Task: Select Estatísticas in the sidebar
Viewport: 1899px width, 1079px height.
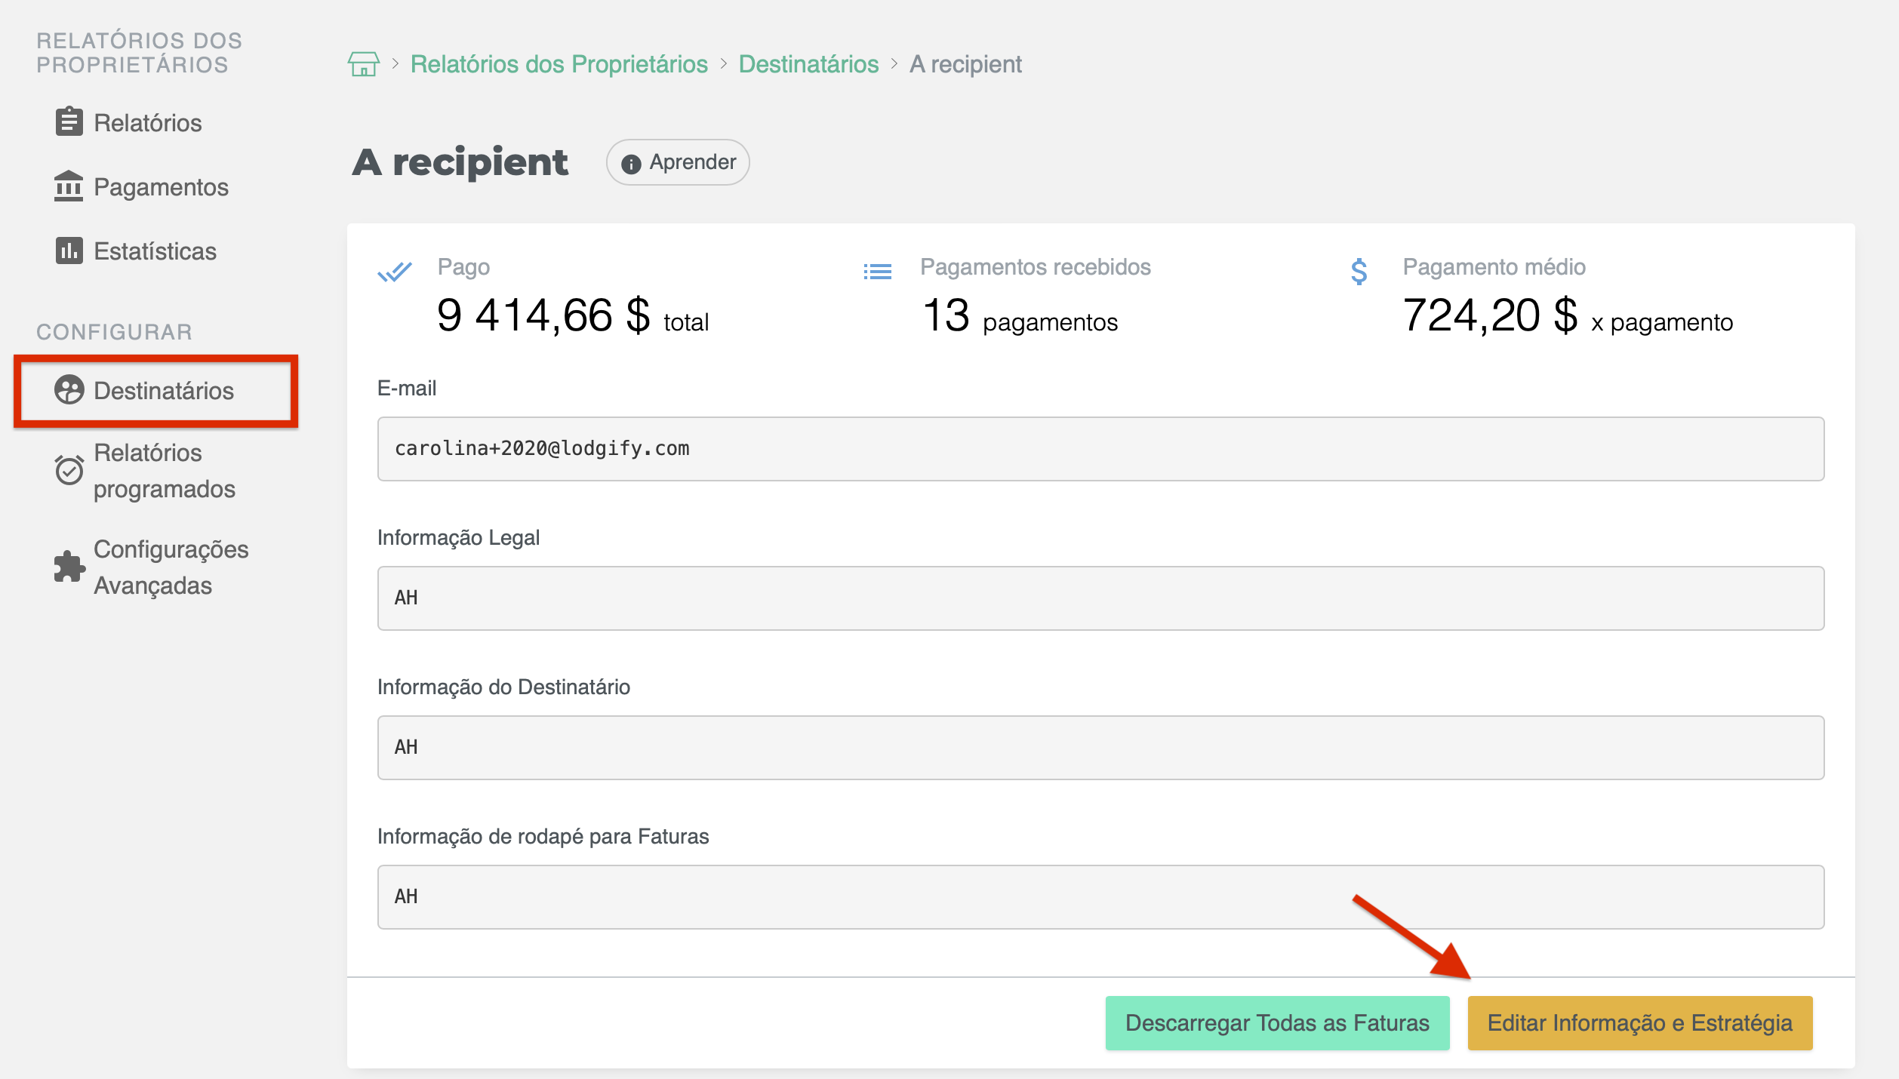Action: click(x=155, y=251)
